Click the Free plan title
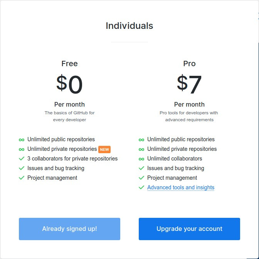The width and height of the screenshot is (259, 259). 69,63
